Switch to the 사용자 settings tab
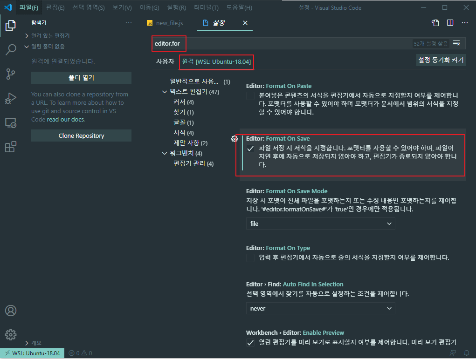The image size is (476, 359). click(165, 61)
